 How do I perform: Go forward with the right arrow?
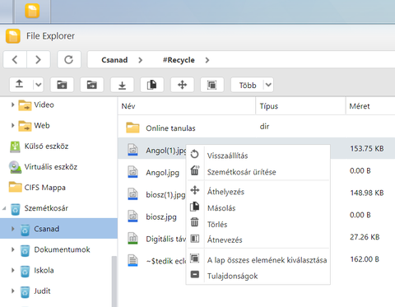[x=39, y=59]
